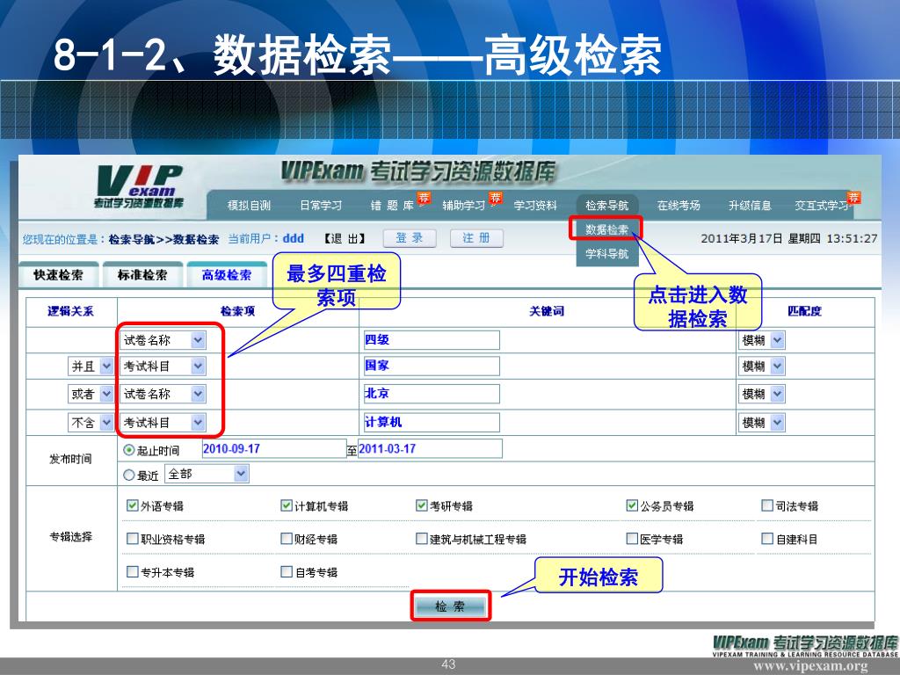
Task: Uncheck the 计算机专辑 checkbox
Action: pyautogui.click(x=287, y=505)
